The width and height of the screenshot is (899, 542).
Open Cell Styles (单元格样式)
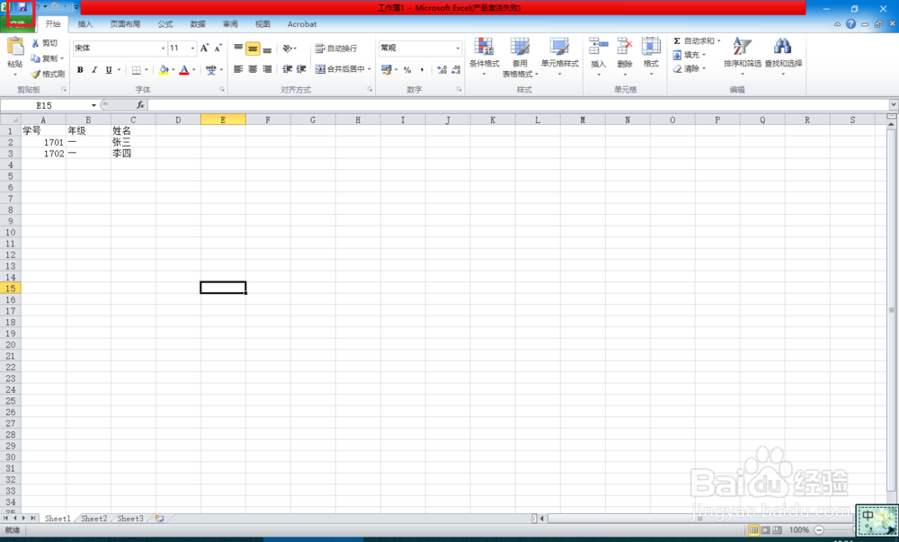coord(559,57)
